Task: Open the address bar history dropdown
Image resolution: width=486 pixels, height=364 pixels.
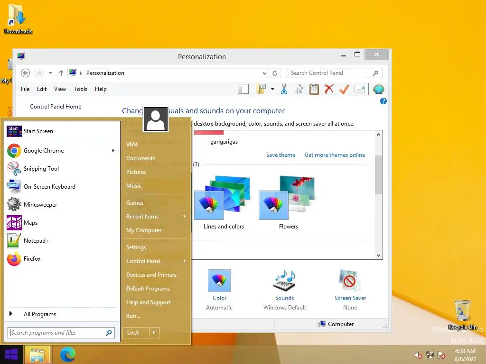Action: pyautogui.click(x=264, y=73)
